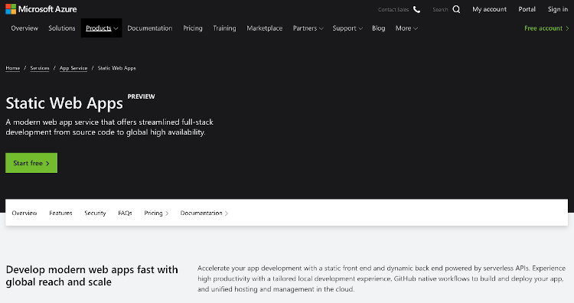Select the Security tab

95,213
